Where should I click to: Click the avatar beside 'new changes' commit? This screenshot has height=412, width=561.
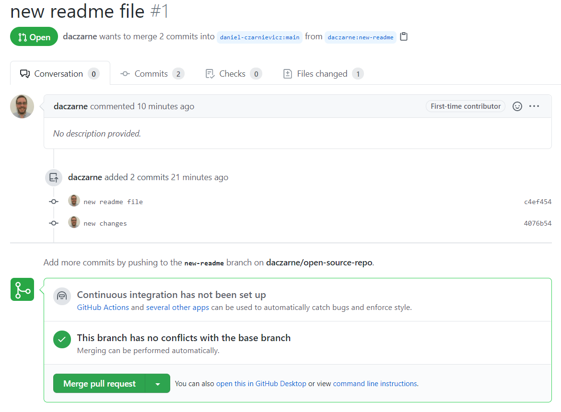click(74, 223)
